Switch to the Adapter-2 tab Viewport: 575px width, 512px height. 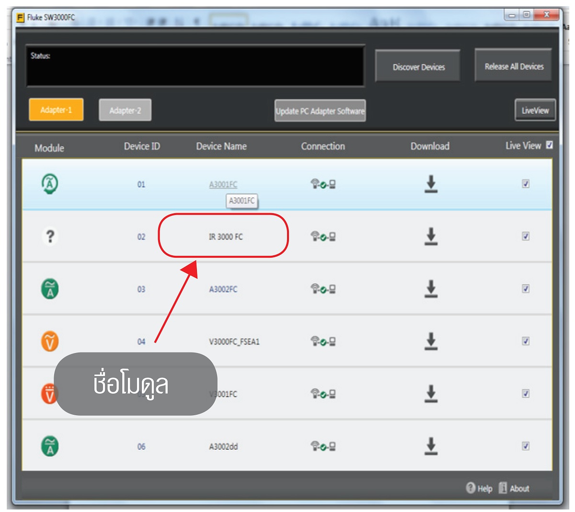[x=125, y=110]
